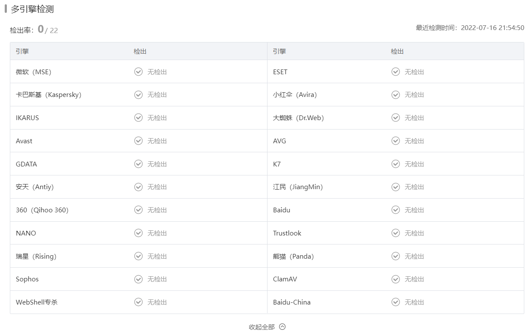The image size is (532, 335).
Task: Click the check icon in the GDATA row
Action: coord(138,164)
